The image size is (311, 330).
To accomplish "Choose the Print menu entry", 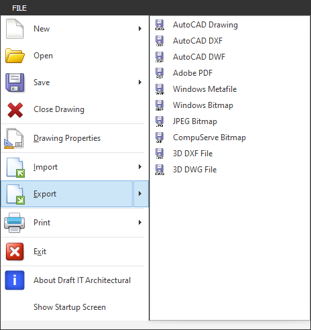I will pos(74,223).
